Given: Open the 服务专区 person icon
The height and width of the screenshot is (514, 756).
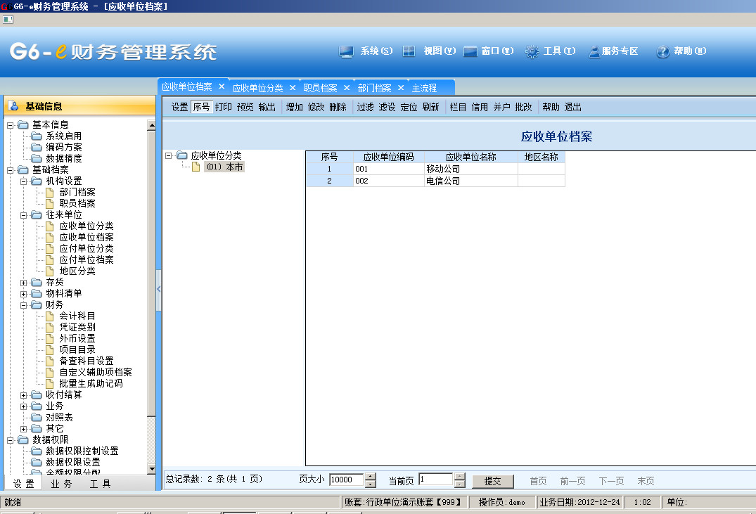Looking at the screenshot, I should click(594, 51).
